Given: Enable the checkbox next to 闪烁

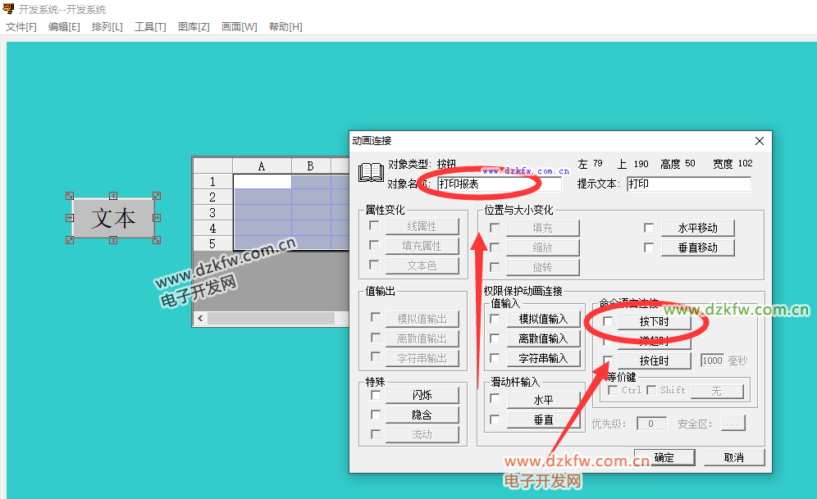Looking at the screenshot, I should coord(376,395).
